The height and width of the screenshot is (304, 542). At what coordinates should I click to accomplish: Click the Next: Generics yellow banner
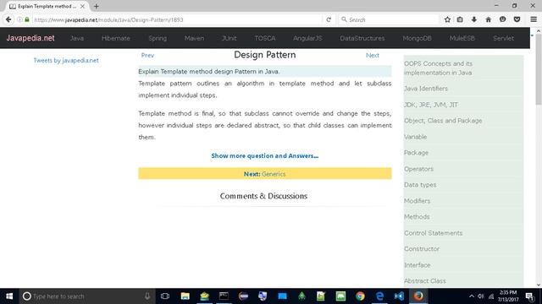coord(265,174)
